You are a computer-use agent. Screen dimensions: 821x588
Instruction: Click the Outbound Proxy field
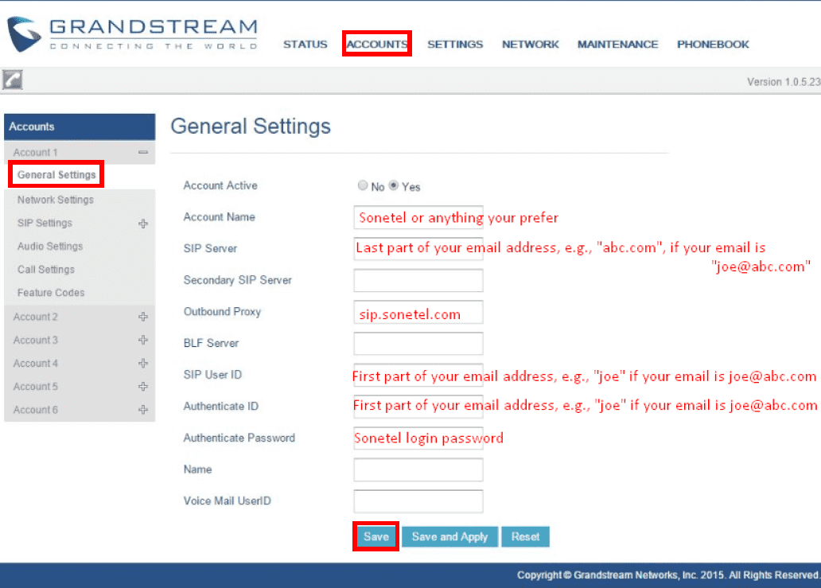tap(418, 313)
